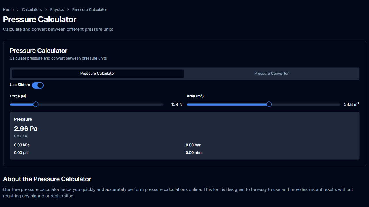
Task: Switch to the Pressure Converter tab
Action: click(x=271, y=74)
